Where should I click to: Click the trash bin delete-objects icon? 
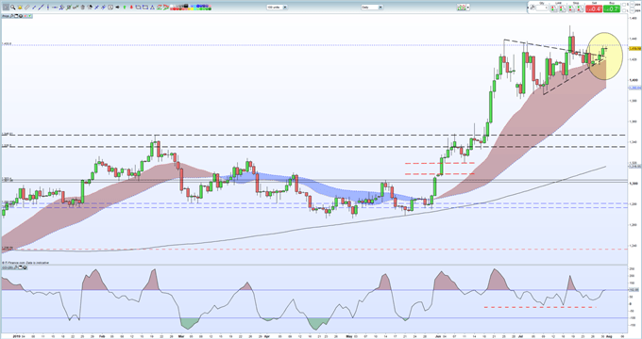83,7
